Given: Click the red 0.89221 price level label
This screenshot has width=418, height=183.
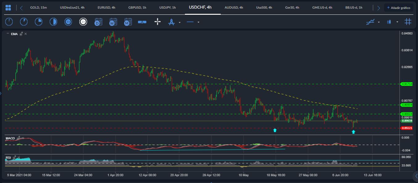Looking at the screenshot, I should 407,128.
